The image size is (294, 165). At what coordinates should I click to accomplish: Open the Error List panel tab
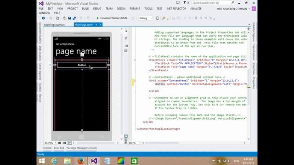coord(59,148)
